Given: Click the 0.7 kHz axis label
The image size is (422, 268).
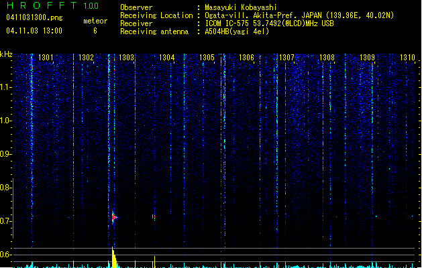Looking at the screenshot, I should [x=5, y=221].
